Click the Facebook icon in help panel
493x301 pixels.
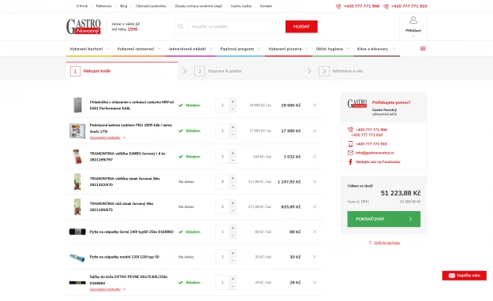(350, 162)
